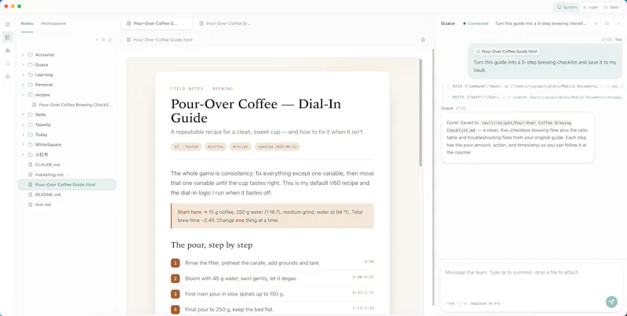Select the Pour-Over Coffee G... editor tab
Viewport: 627px width, 316px height.
pos(157,24)
